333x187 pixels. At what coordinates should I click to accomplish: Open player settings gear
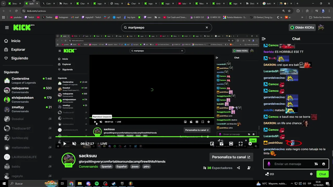tap(250, 144)
